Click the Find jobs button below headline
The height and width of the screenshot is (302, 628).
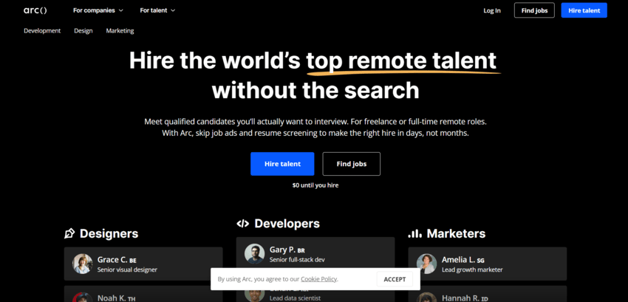click(x=352, y=164)
